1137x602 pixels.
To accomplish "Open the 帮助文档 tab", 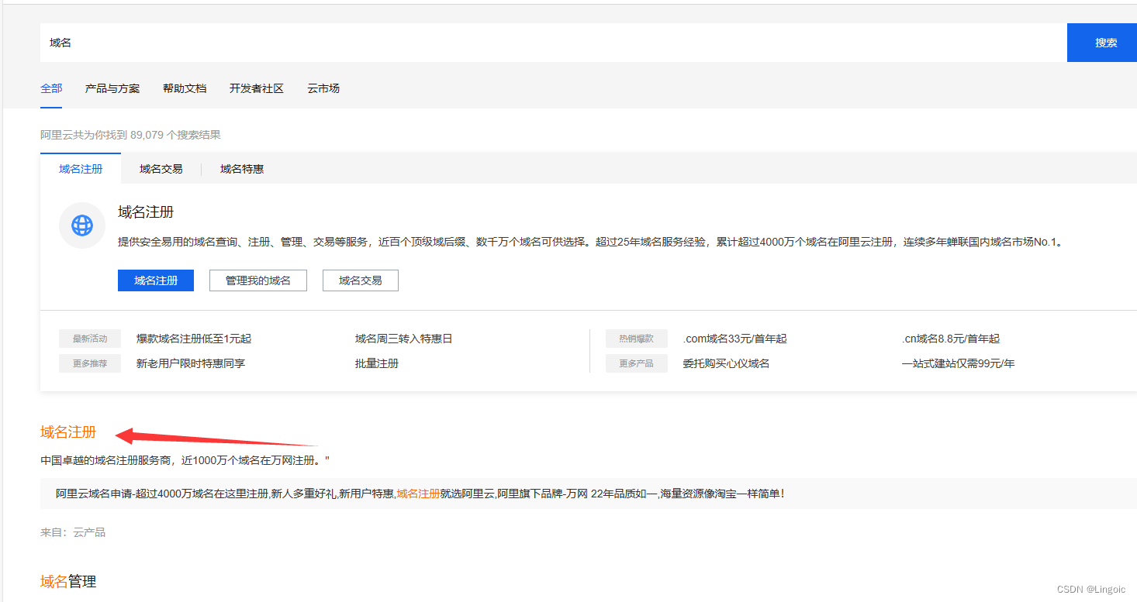I will 185,88.
